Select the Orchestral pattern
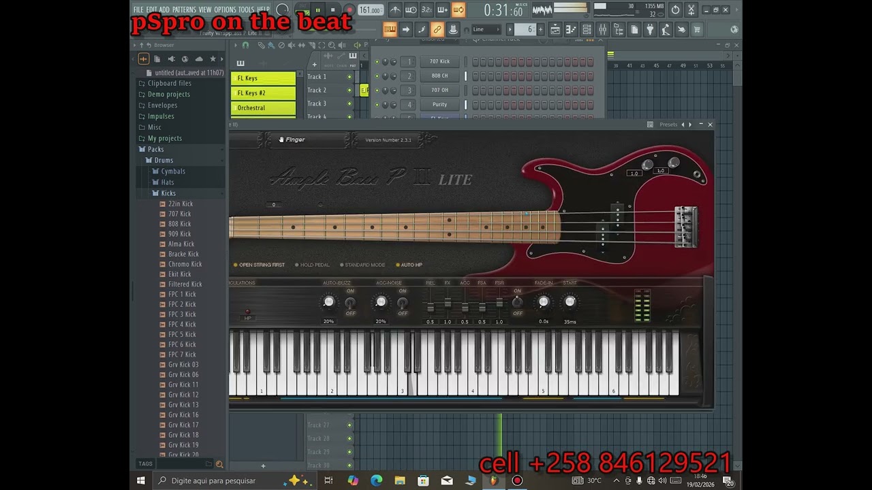Viewport: 872px width, 490px height. click(264, 108)
